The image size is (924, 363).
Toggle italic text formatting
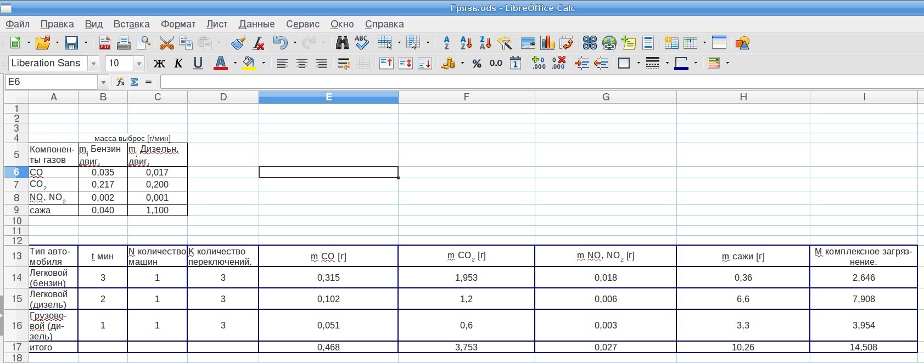coord(178,64)
